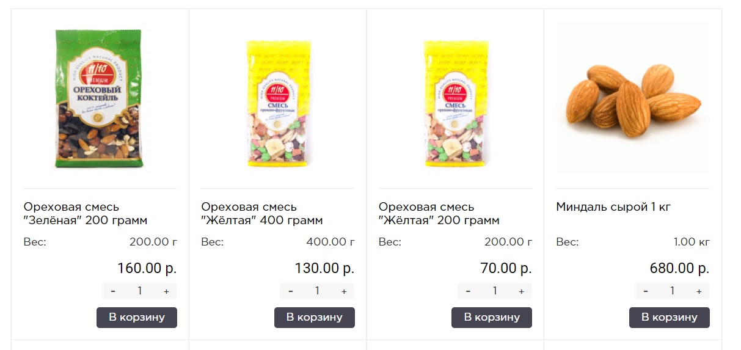Add "Жёлтая" 400 грамм mix to cart
This screenshot has height=350, width=741.
(x=315, y=318)
